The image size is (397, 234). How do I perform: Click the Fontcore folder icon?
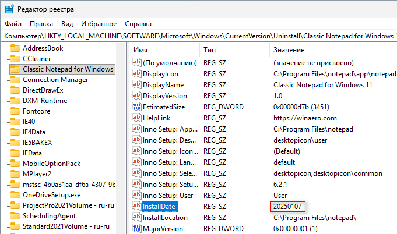15,111
